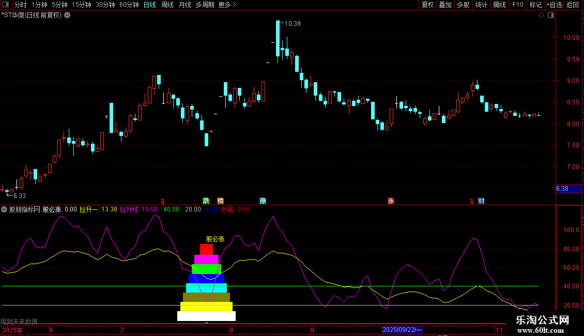Click the 2025/09/22 date marker on timeline
Image resolution: width=584 pixels, height=336 pixels.
(x=402, y=330)
